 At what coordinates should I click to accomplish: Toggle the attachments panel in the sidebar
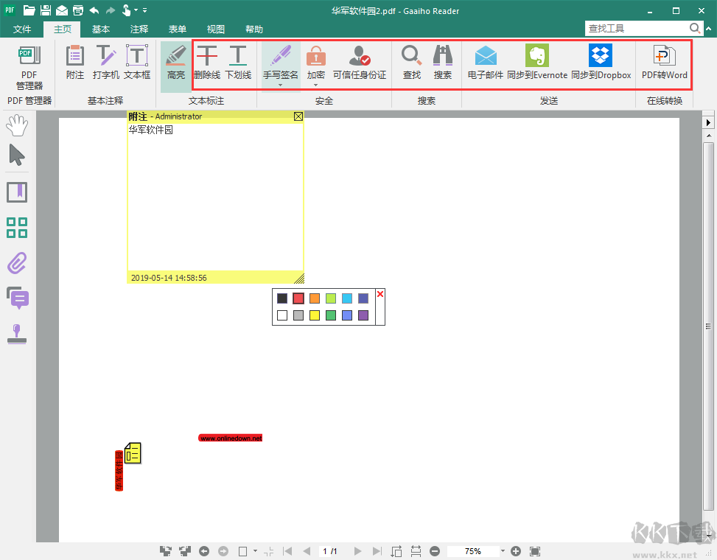[16, 262]
